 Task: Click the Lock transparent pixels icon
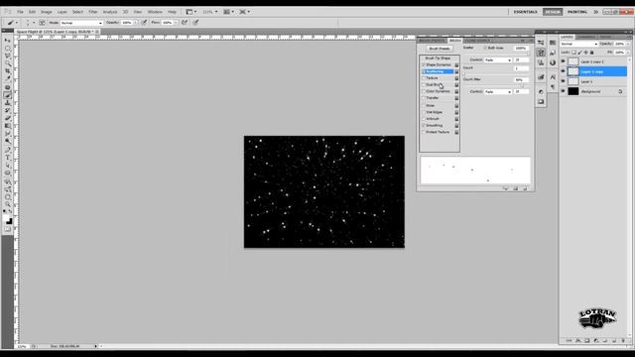pyautogui.click(x=573, y=53)
